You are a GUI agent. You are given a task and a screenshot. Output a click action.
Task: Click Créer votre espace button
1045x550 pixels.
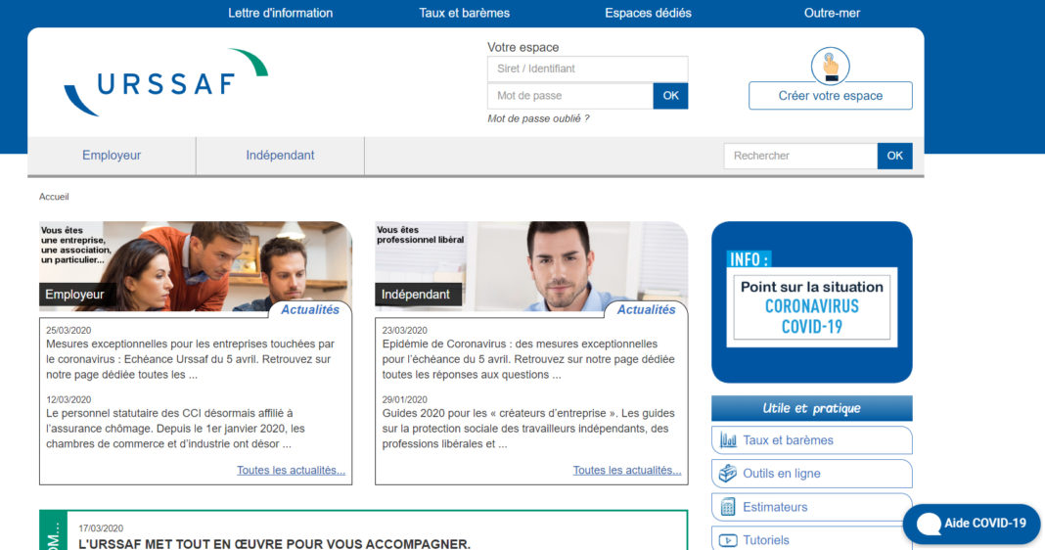[x=831, y=96]
